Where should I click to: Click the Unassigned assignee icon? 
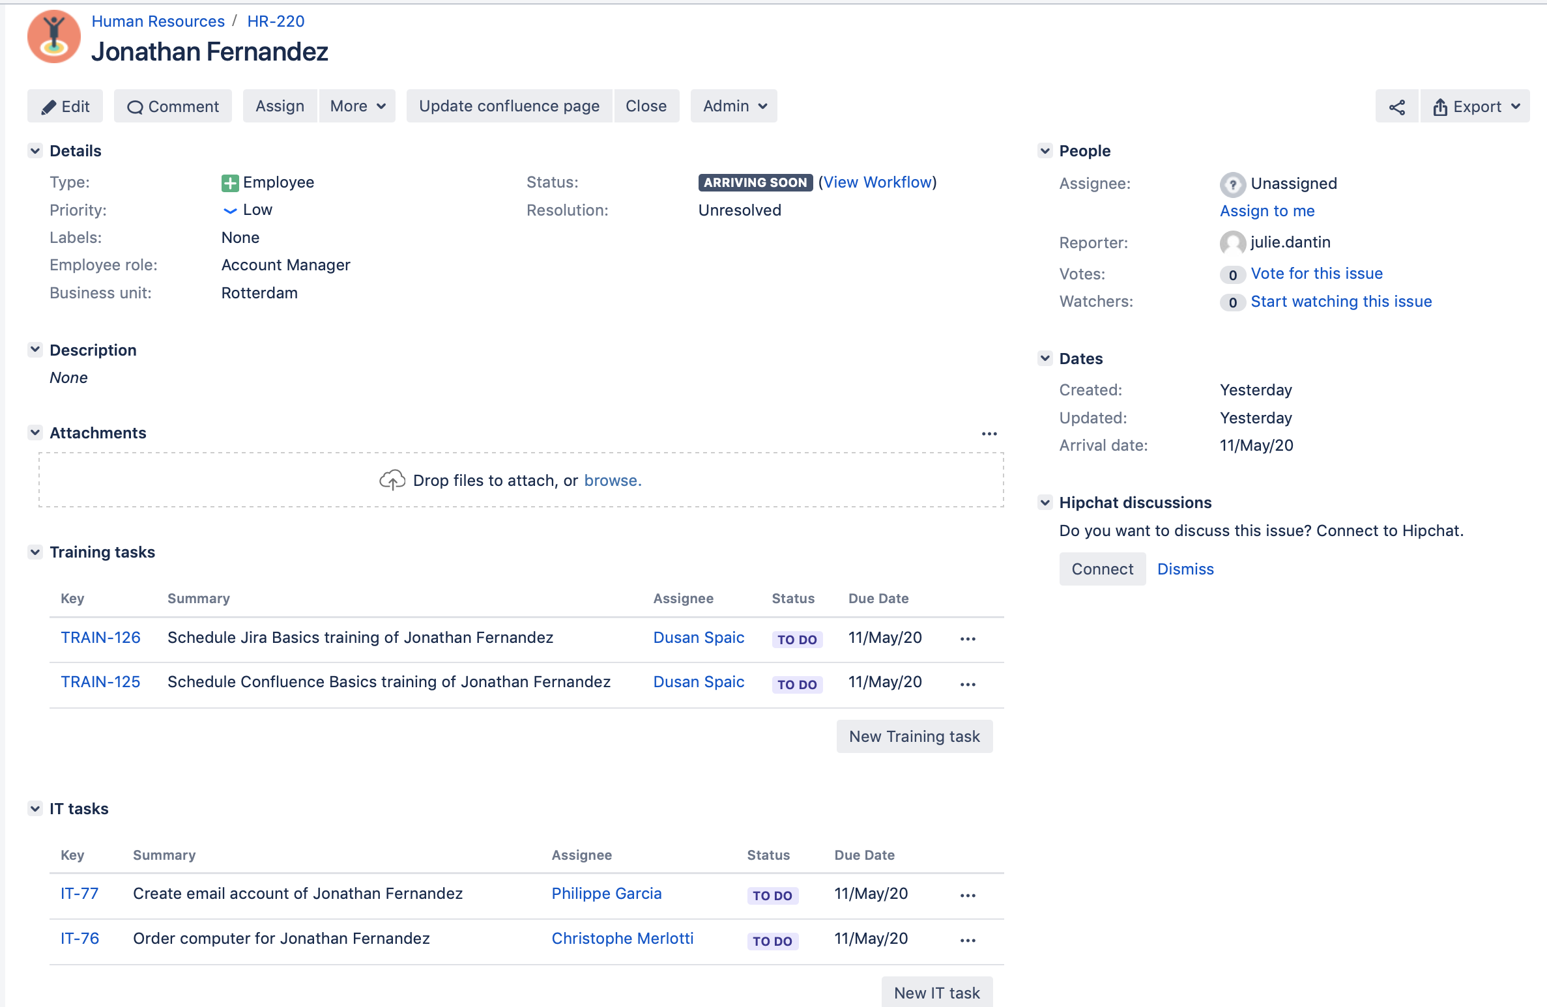pyautogui.click(x=1232, y=182)
